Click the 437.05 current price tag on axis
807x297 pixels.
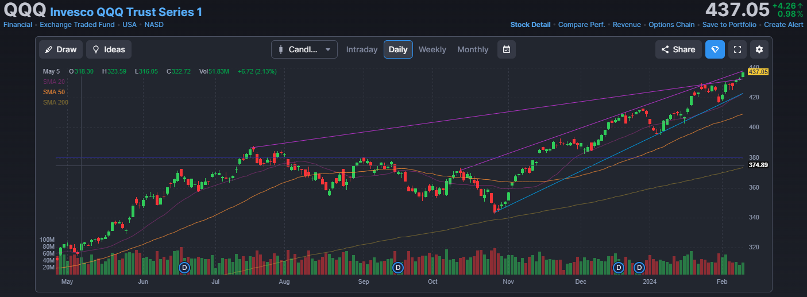pyautogui.click(x=758, y=72)
